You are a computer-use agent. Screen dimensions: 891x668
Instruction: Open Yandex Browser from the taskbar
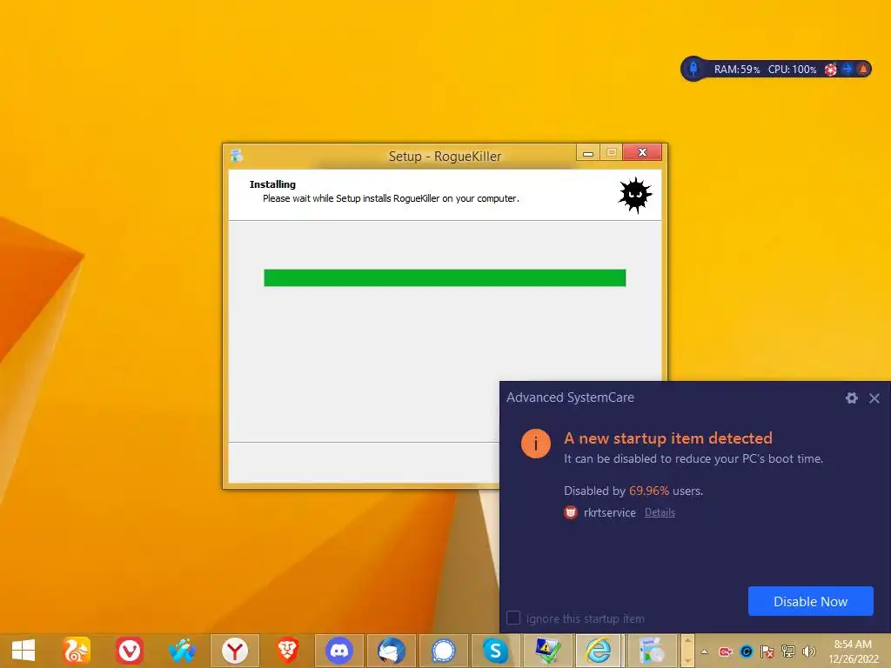coord(235,651)
